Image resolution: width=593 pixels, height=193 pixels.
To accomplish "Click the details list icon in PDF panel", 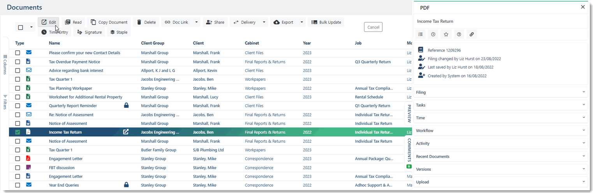I will coord(421,34).
